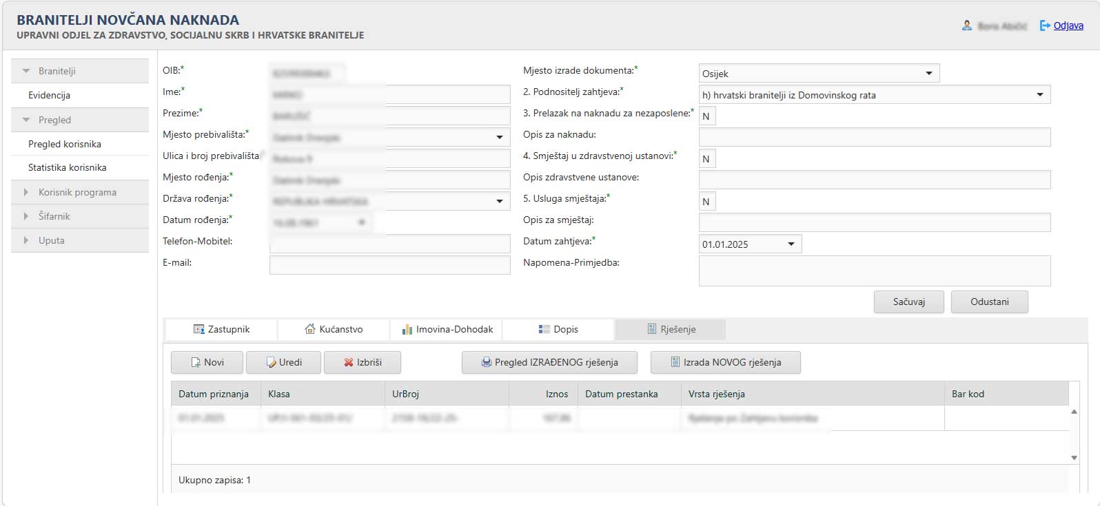Switch to the Dopis tab
This screenshot has width=1100, height=506.
coord(558,330)
